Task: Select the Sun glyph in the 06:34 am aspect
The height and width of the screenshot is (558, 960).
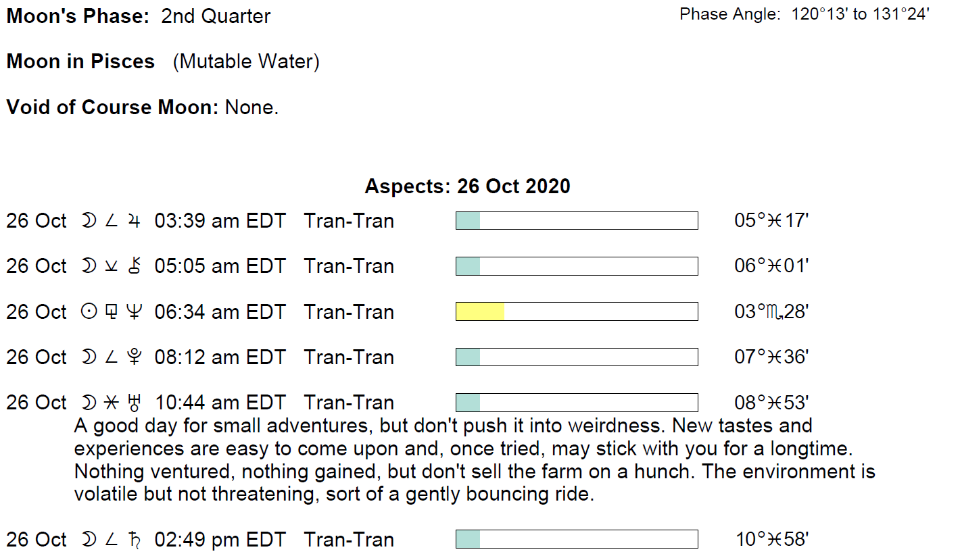Action: [89, 312]
